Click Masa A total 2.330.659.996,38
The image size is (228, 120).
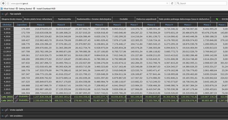click(x=42, y=100)
